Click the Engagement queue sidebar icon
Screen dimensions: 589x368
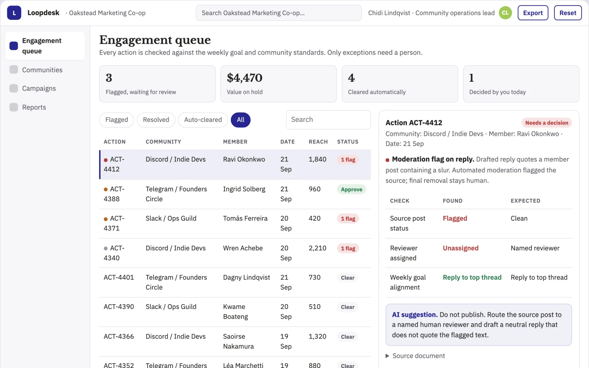(14, 46)
